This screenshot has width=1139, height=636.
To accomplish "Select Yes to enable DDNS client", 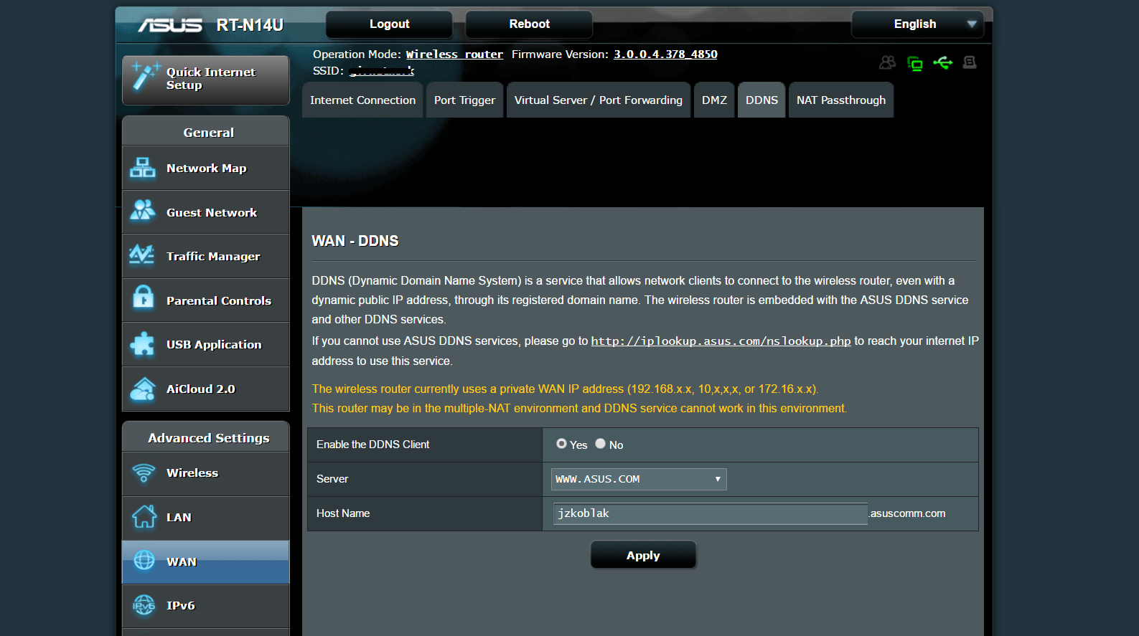I will pyautogui.click(x=561, y=444).
